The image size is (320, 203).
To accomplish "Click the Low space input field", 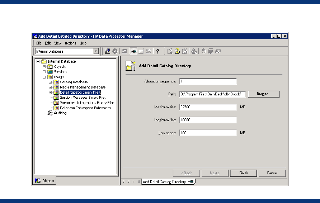I will click(x=208, y=133).
